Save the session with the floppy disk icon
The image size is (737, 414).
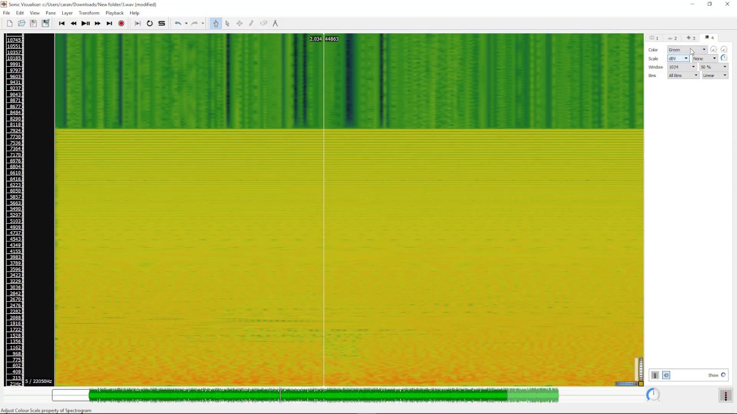coord(33,24)
